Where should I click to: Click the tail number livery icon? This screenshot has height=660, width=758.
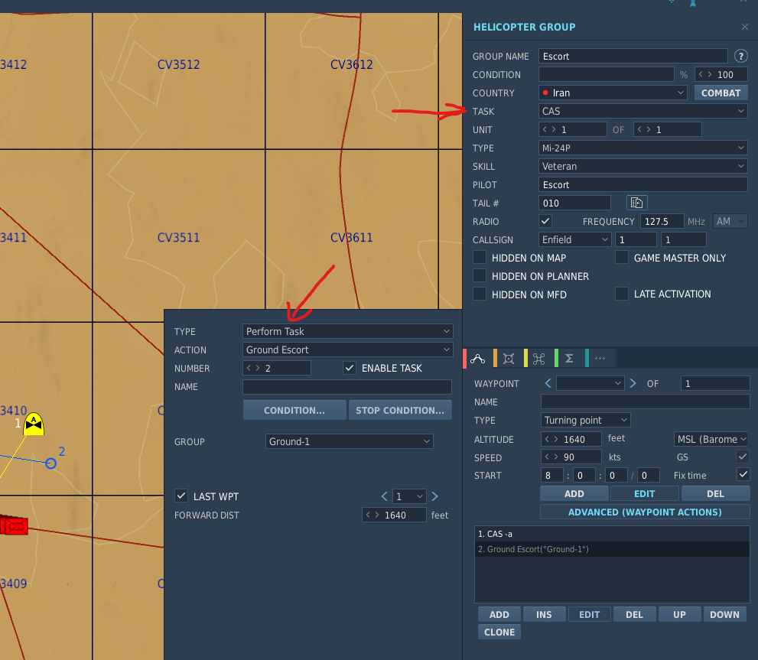(x=636, y=203)
